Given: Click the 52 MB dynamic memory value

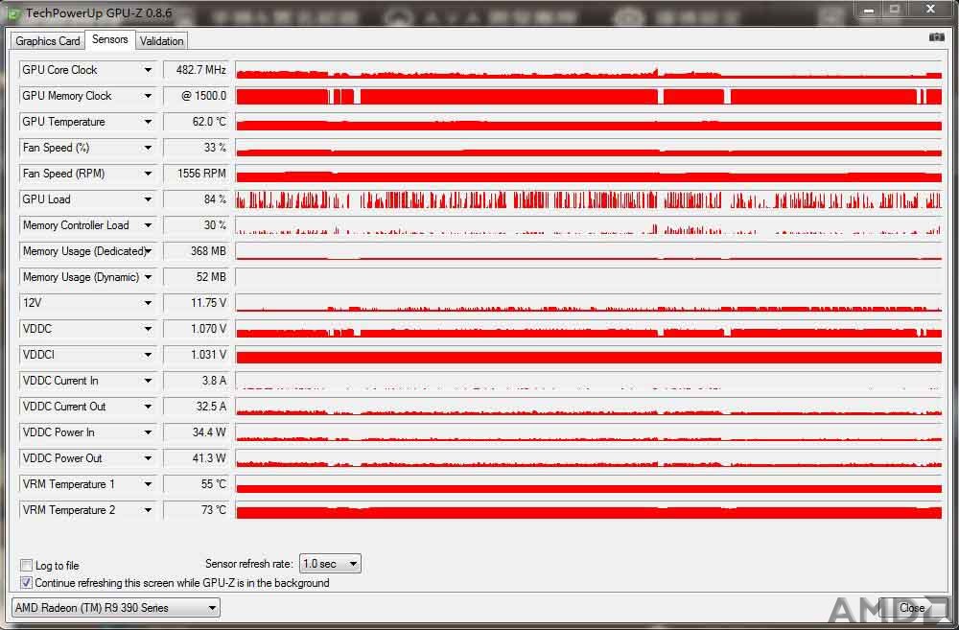Looking at the screenshot, I should click(197, 277).
